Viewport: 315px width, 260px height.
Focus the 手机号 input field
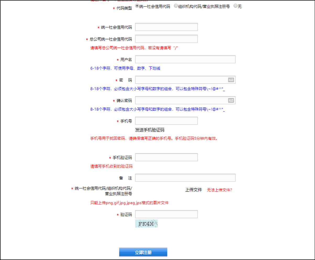tap(166, 121)
